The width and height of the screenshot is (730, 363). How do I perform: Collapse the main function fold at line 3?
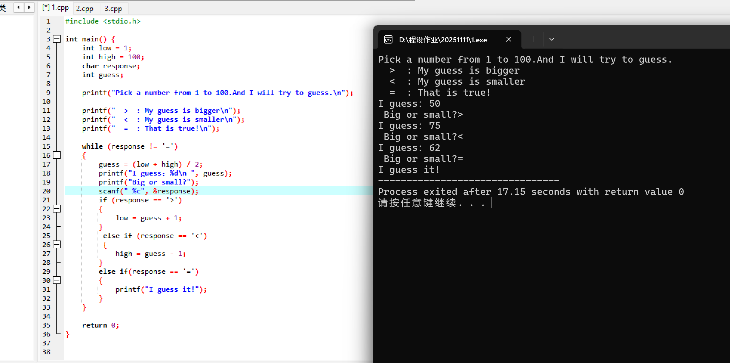pos(57,39)
